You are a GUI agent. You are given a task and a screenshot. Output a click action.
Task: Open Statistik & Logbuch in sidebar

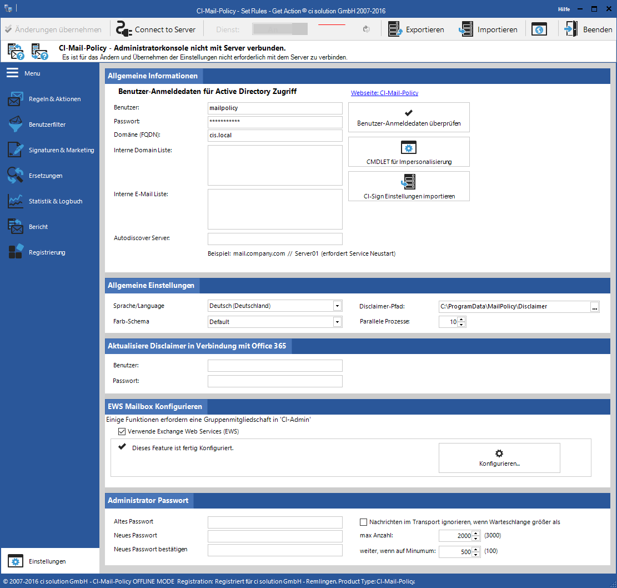[x=55, y=201]
